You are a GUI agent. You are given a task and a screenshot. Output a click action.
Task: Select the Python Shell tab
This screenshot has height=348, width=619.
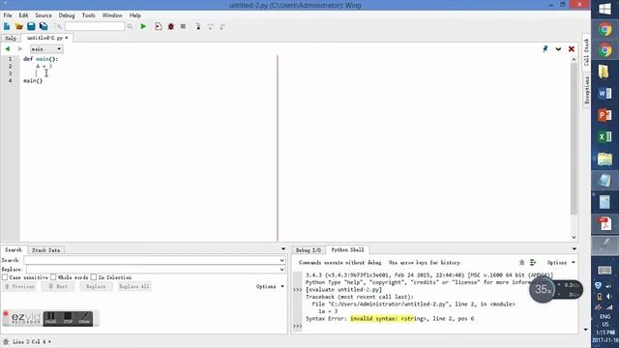[x=347, y=249]
